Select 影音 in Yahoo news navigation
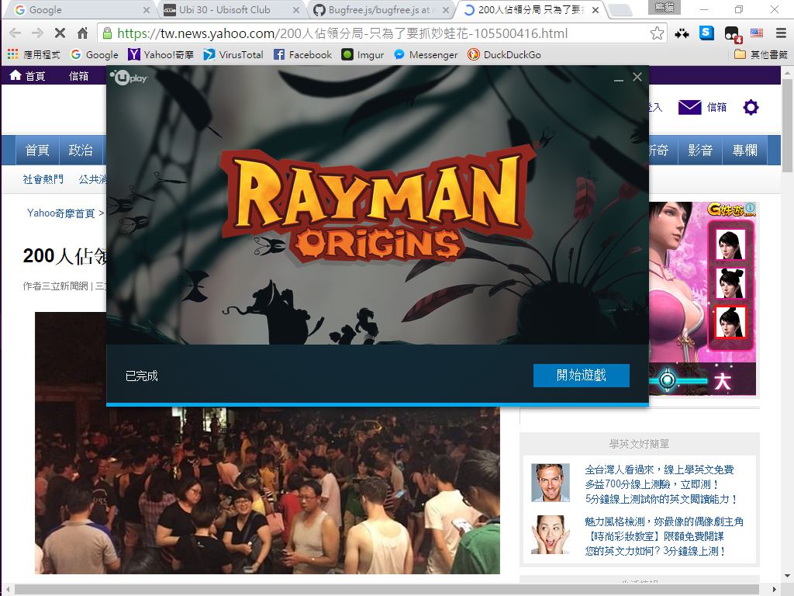 (700, 151)
